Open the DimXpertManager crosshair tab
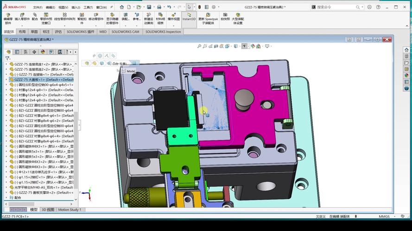Screen dimensions: 412x231 pos(34,52)
